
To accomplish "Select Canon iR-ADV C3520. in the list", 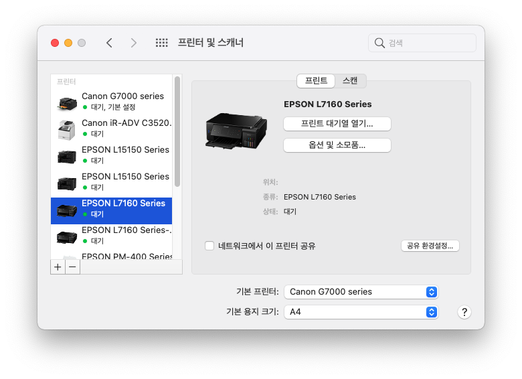I will click(x=111, y=129).
